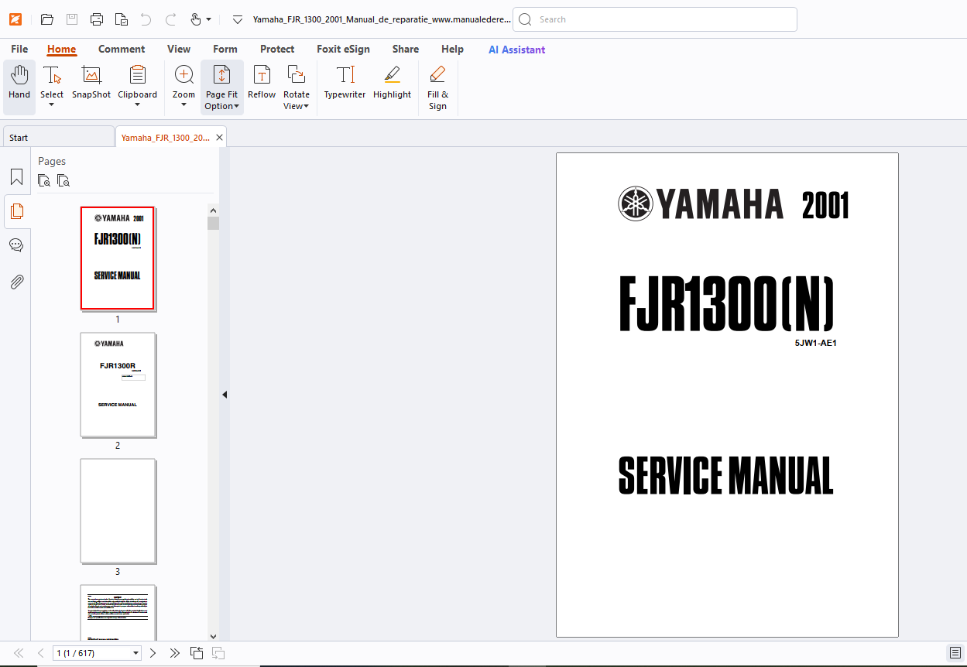967x667 pixels.
Task: Switch to the Start tab
Action: (x=58, y=137)
